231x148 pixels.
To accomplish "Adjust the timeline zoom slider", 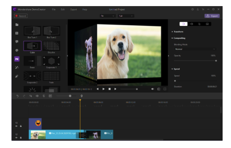I will click(70, 96).
